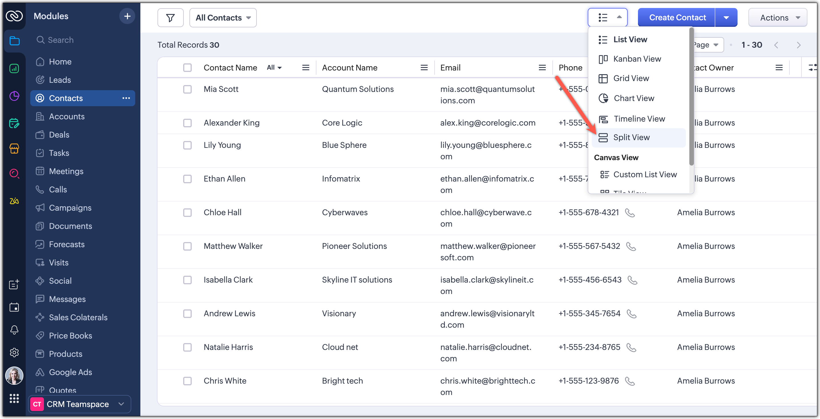Open the notifications bell in left rail

click(x=14, y=330)
